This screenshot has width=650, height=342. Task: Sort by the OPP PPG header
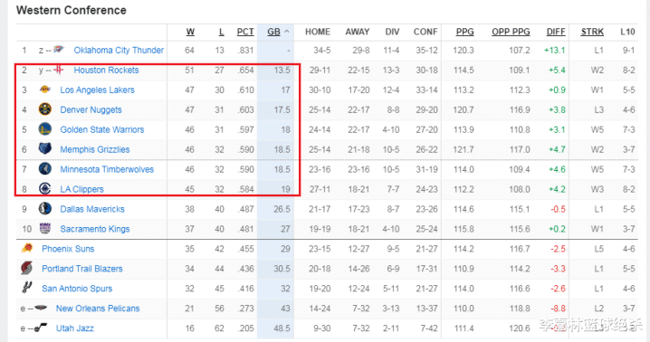[x=511, y=32]
